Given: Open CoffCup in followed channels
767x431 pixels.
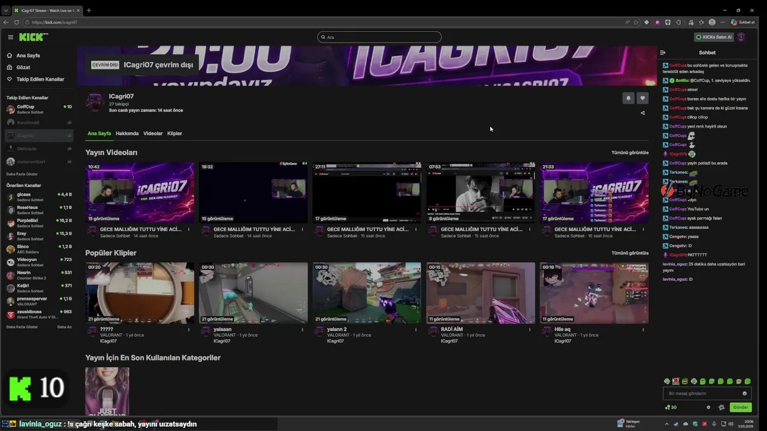Looking at the screenshot, I should click(x=39, y=110).
